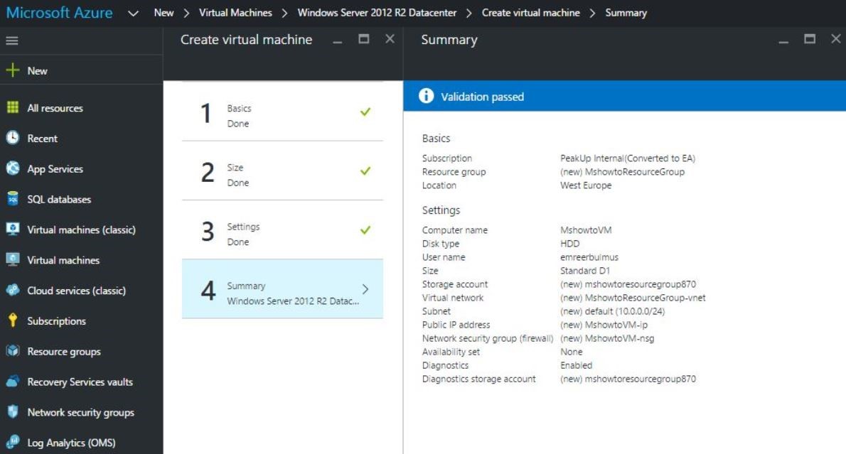Click (new) MshowtoVM-ip value
This screenshot has height=454, width=846.
[x=604, y=325]
